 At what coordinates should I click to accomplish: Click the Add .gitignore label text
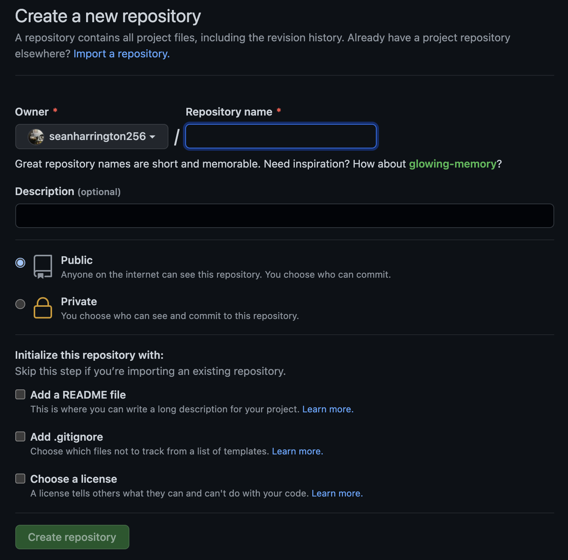[67, 437]
